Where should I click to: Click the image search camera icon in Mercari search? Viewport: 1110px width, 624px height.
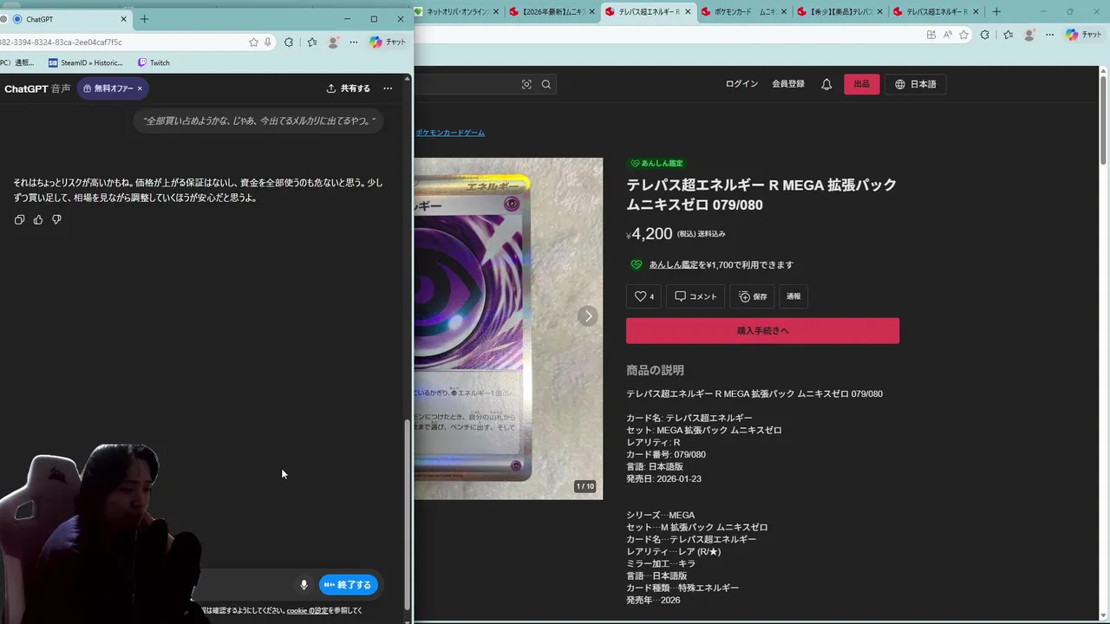pyautogui.click(x=526, y=84)
